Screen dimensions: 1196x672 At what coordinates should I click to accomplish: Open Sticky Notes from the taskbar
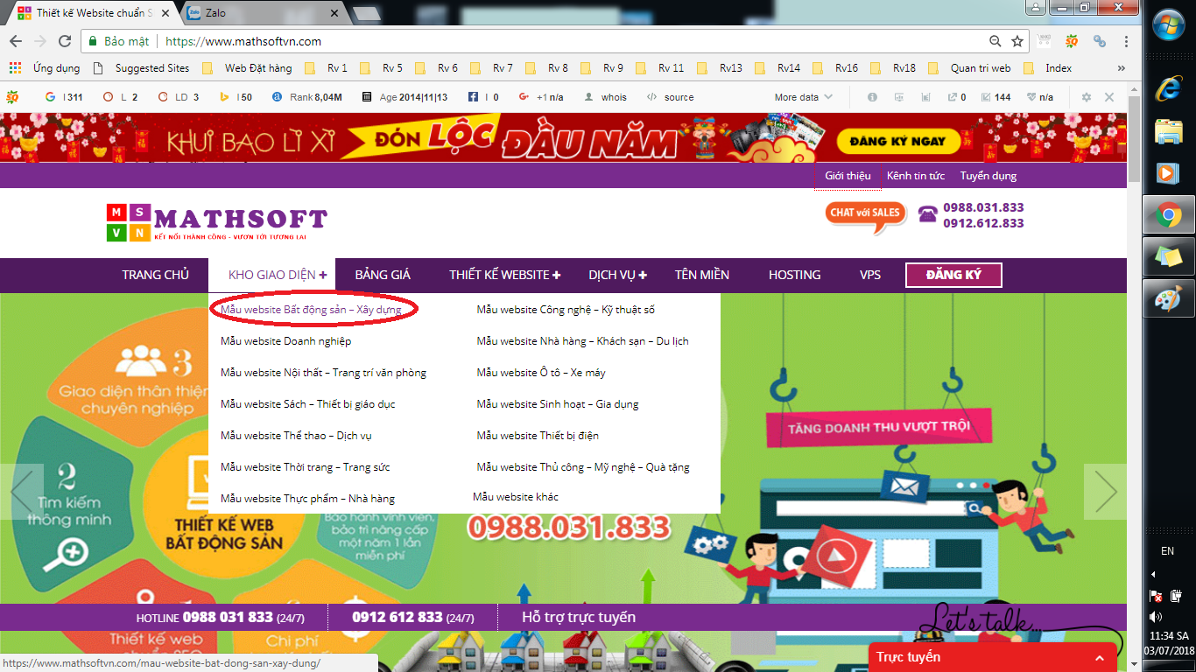pos(1169,257)
